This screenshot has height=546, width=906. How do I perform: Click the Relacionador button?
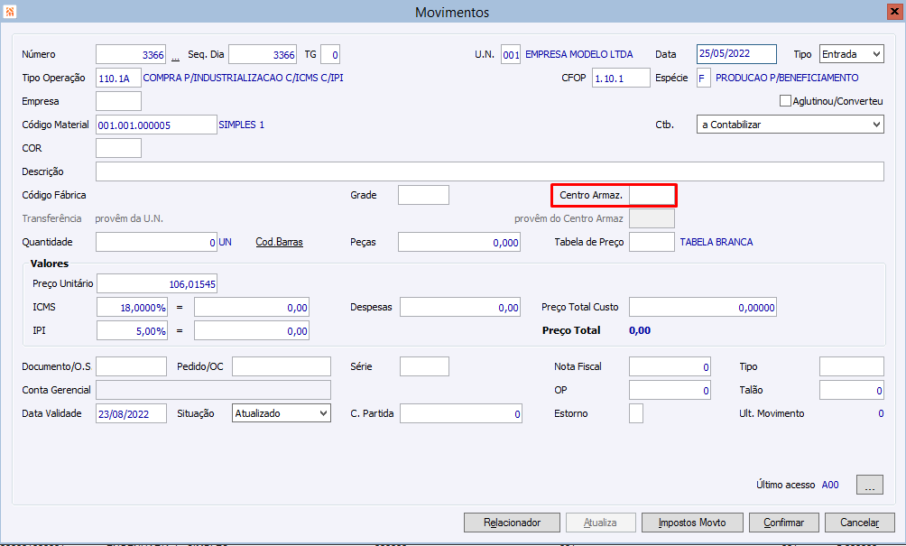pyautogui.click(x=512, y=523)
